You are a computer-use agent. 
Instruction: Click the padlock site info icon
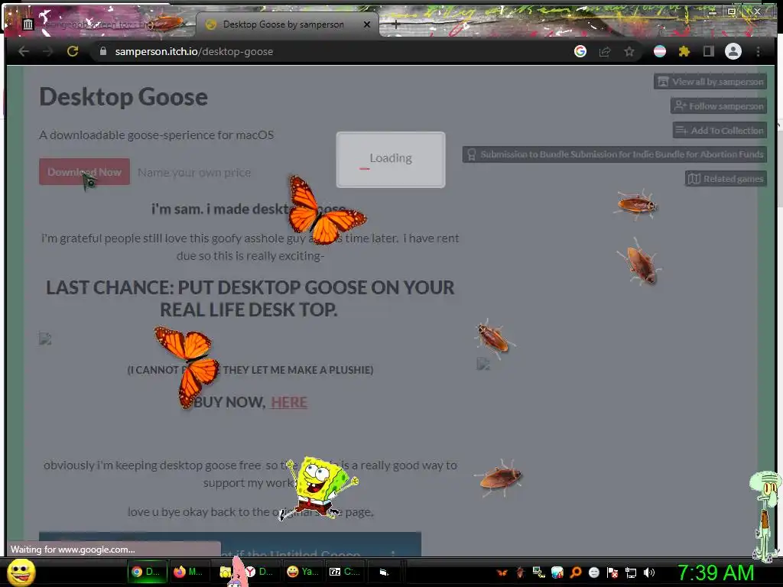tap(103, 51)
